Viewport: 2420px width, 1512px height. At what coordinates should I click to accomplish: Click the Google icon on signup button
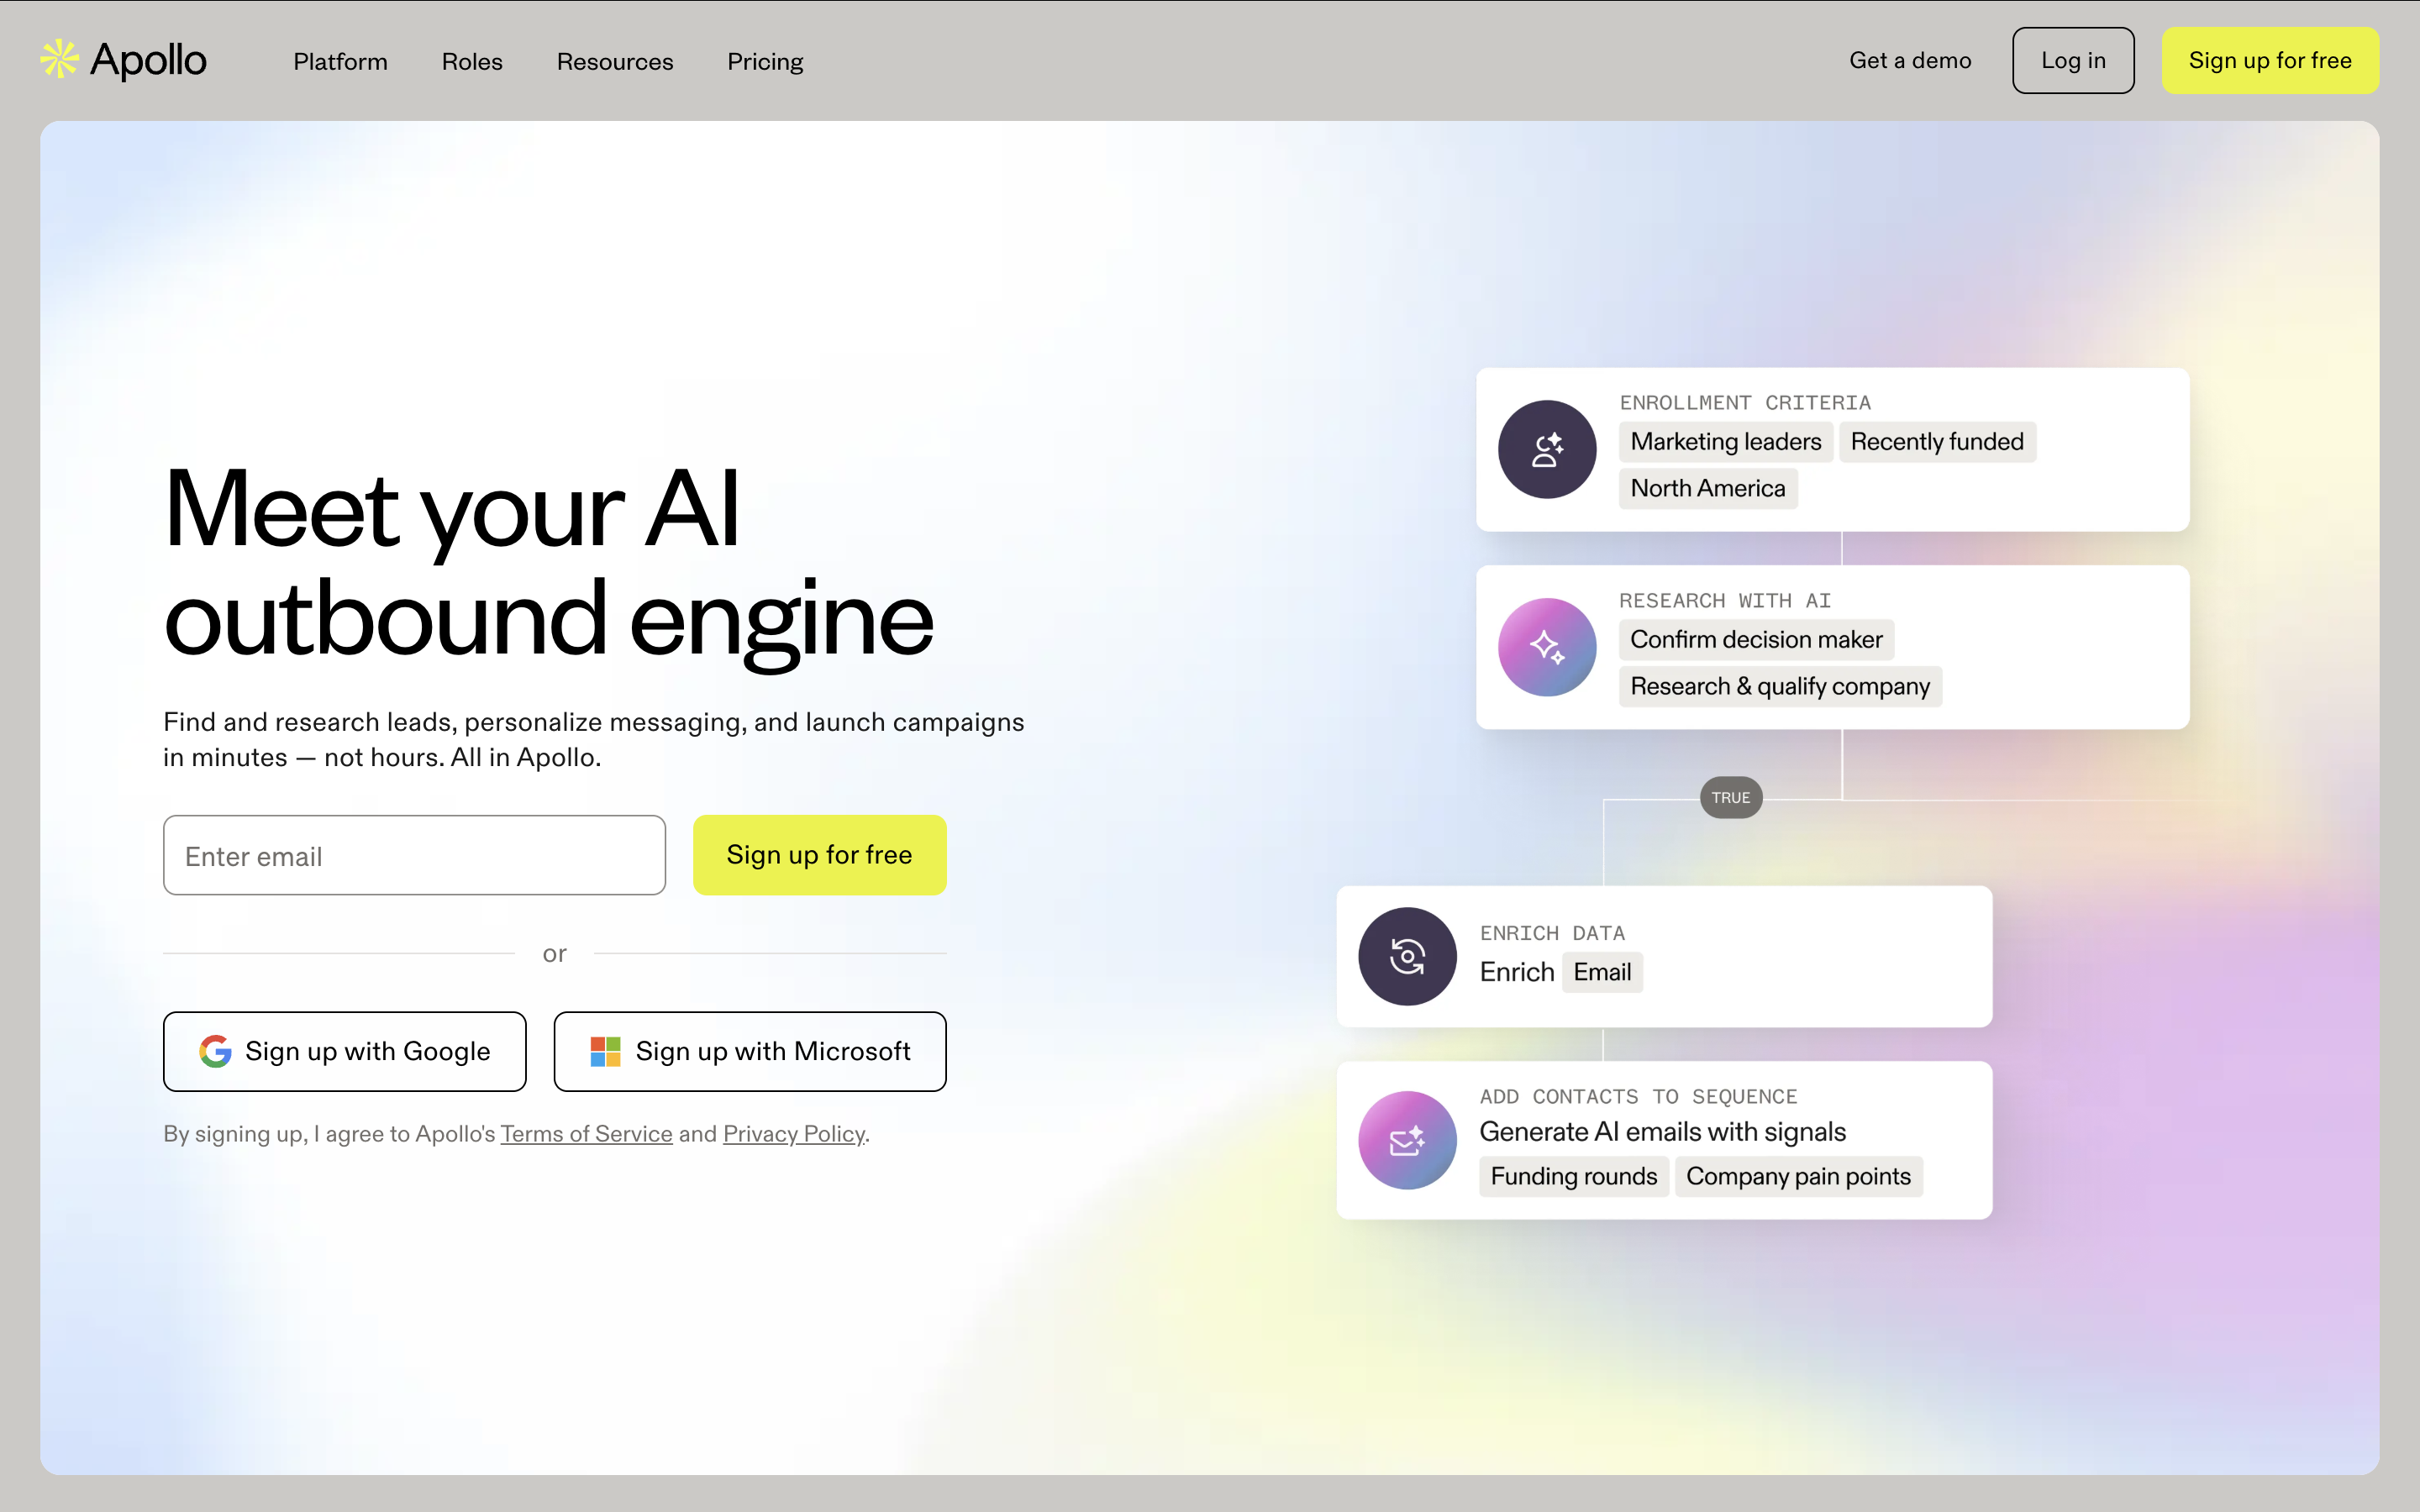[215, 1051]
